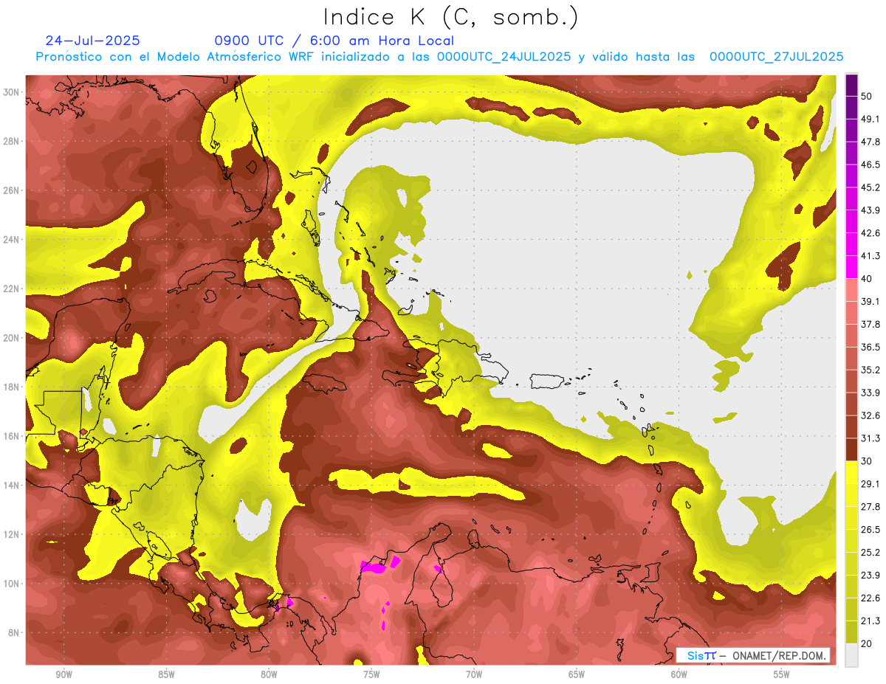Click the valid-until time "0000UTC_27JUL2025"

click(776, 57)
